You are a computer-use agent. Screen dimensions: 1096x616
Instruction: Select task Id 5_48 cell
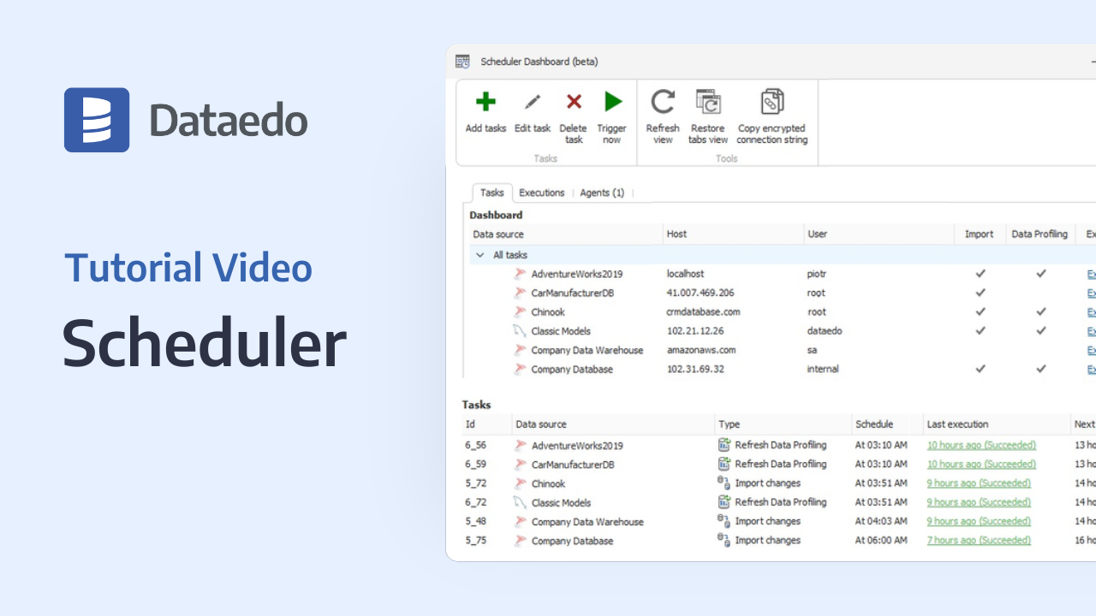pos(476,521)
